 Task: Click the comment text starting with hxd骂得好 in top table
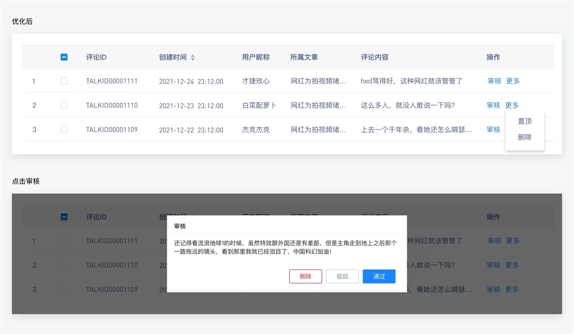point(411,81)
